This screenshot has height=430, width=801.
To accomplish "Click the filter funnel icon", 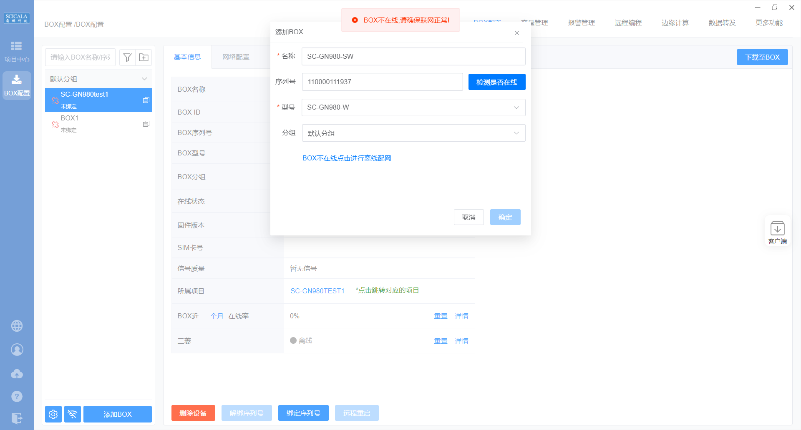I will coord(128,57).
